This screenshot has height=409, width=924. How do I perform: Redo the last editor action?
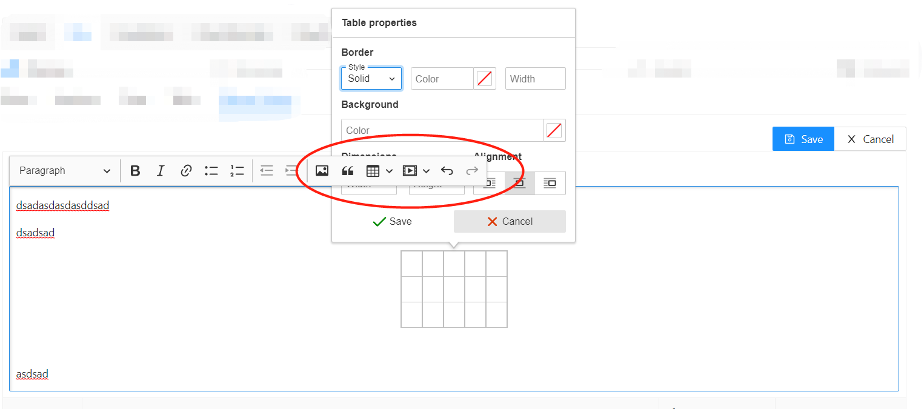(472, 170)
